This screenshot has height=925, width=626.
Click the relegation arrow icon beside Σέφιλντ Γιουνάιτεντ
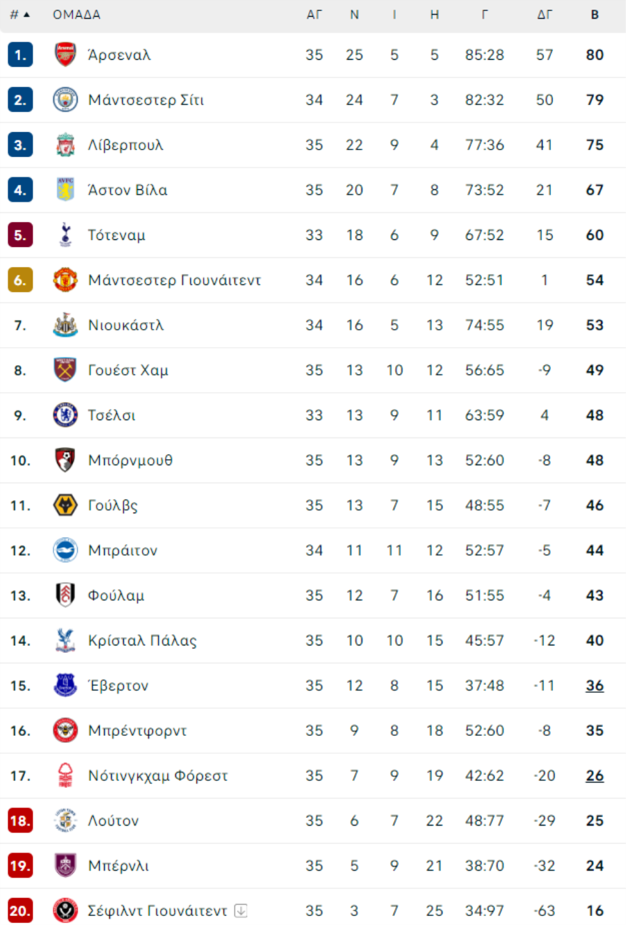pyautogui.click(x=241, y=910)
